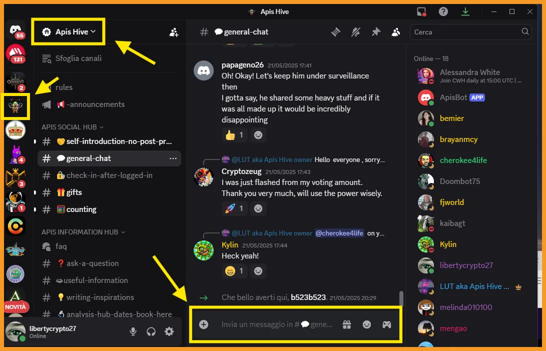This screenshot has height=351, width=546.
Task: Click thumbs up reaction on papageno26 message
Action: coord(234,135)
